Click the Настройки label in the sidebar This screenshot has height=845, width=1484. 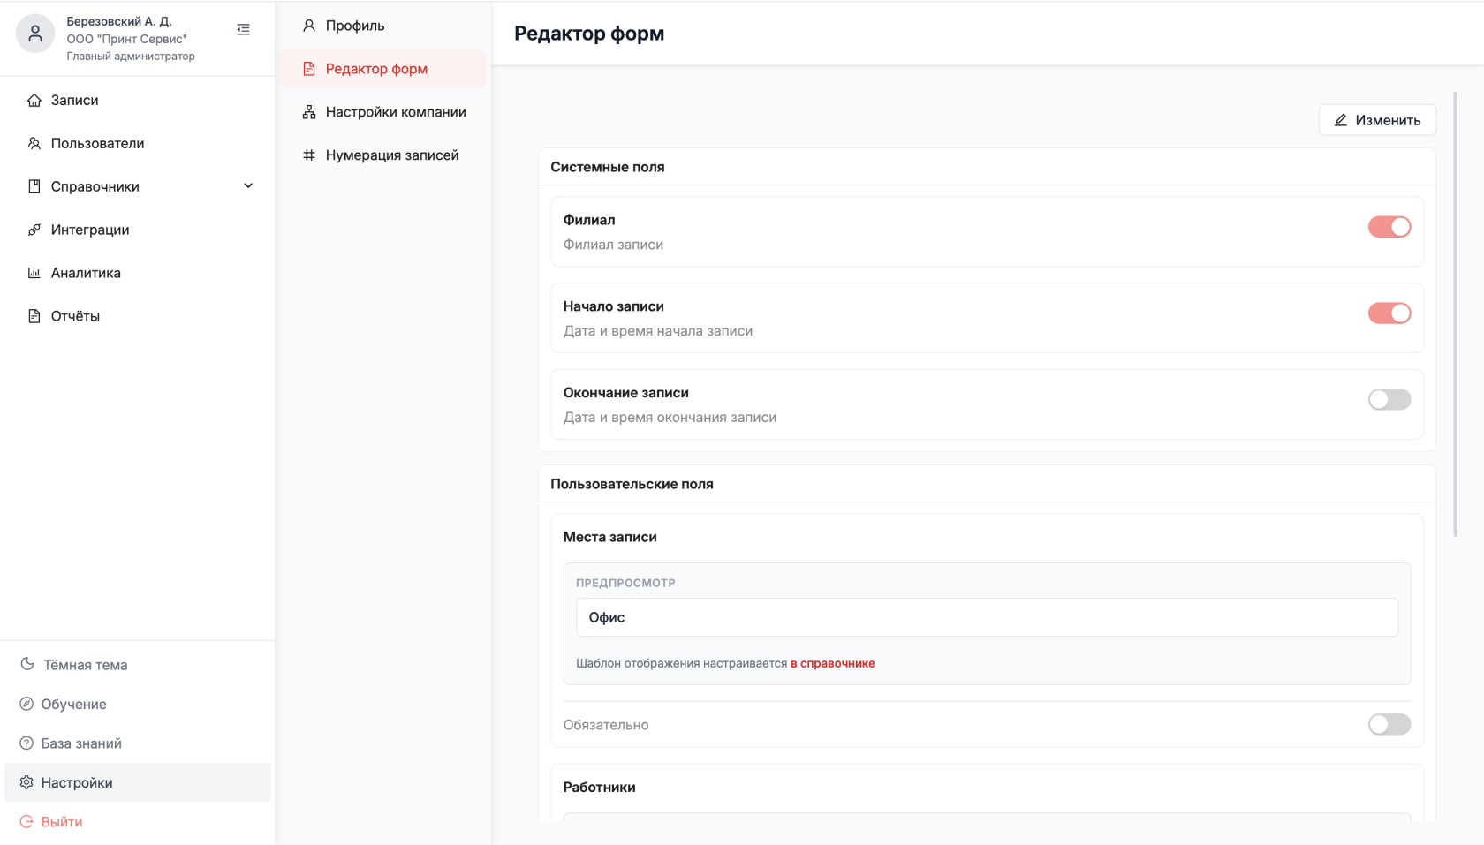(77, 782)
